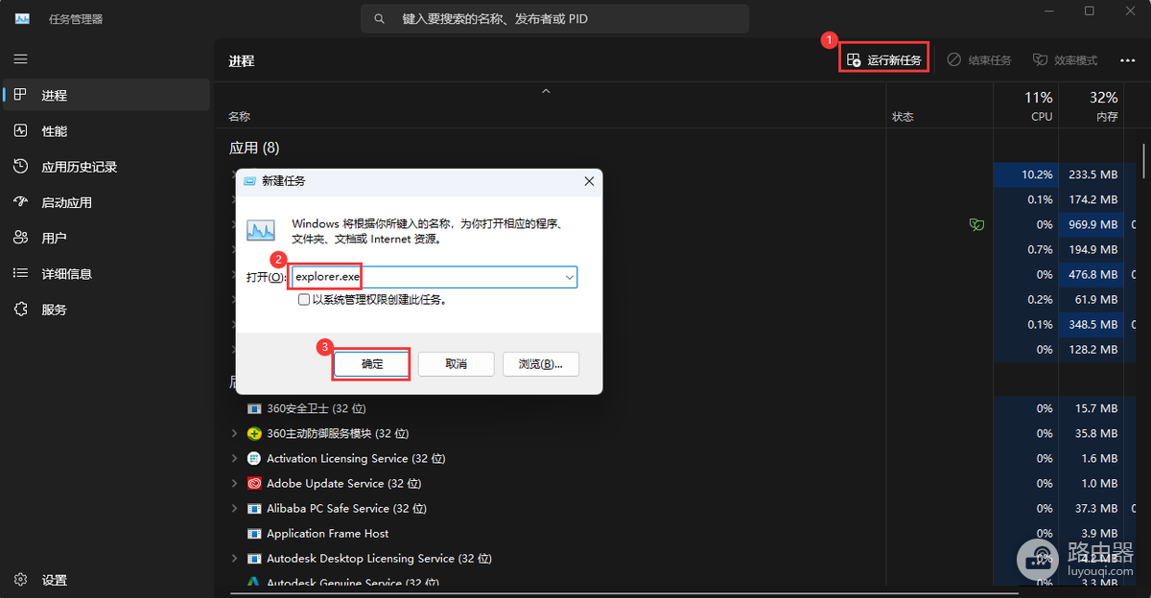Close the 新建任务 dialog
The height and width of the screenshot is (598, 1151).
pos(588,180)
